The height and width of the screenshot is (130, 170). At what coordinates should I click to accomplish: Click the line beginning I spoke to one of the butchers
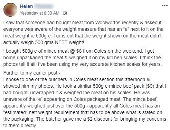tap(76, 79)
